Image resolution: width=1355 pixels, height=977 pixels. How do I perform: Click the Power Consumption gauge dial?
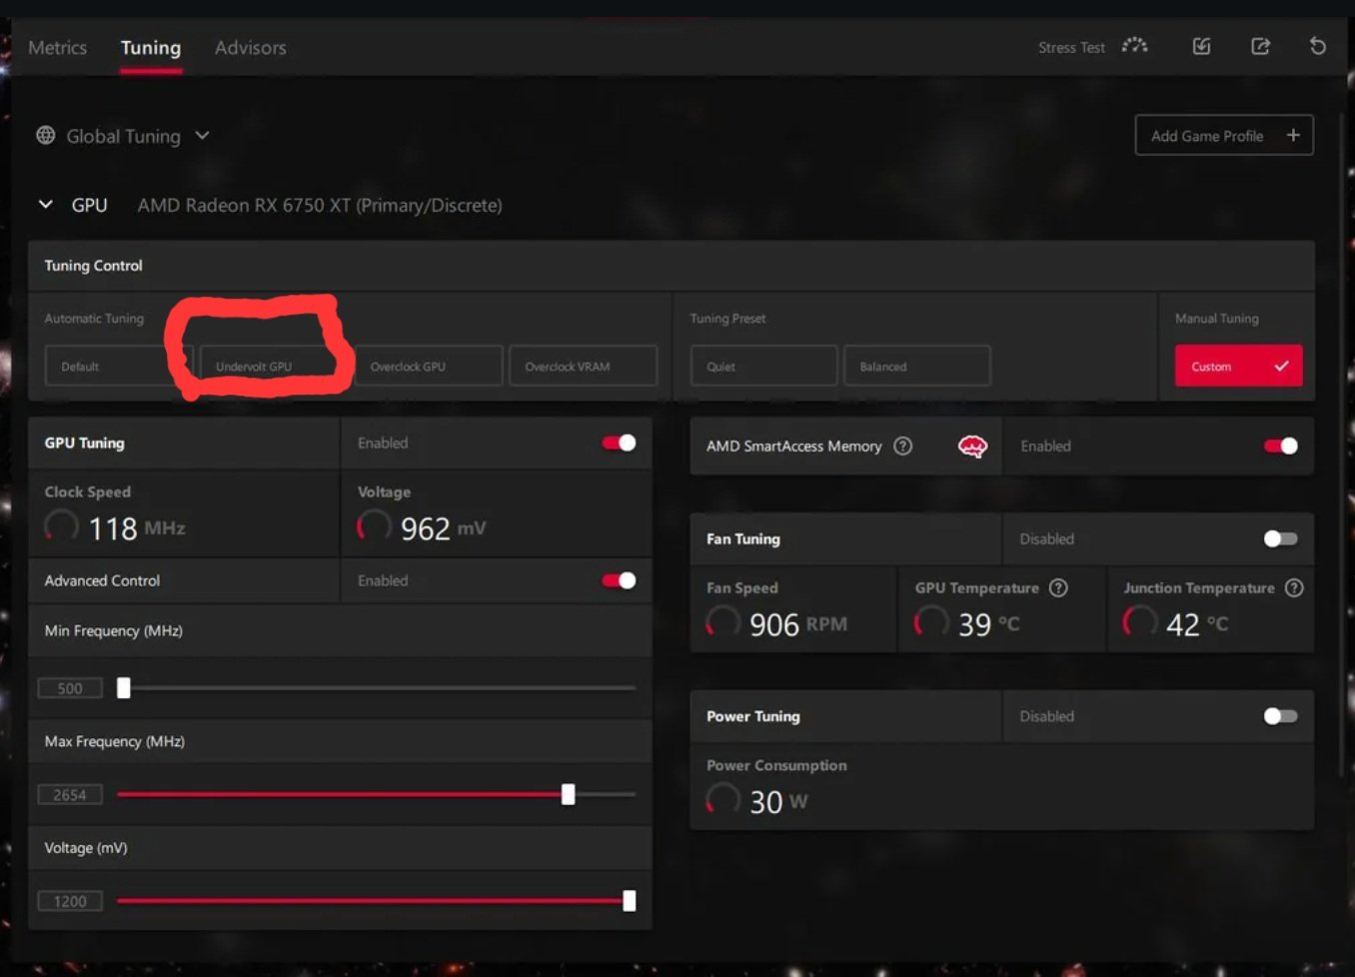tap(722, 799)
